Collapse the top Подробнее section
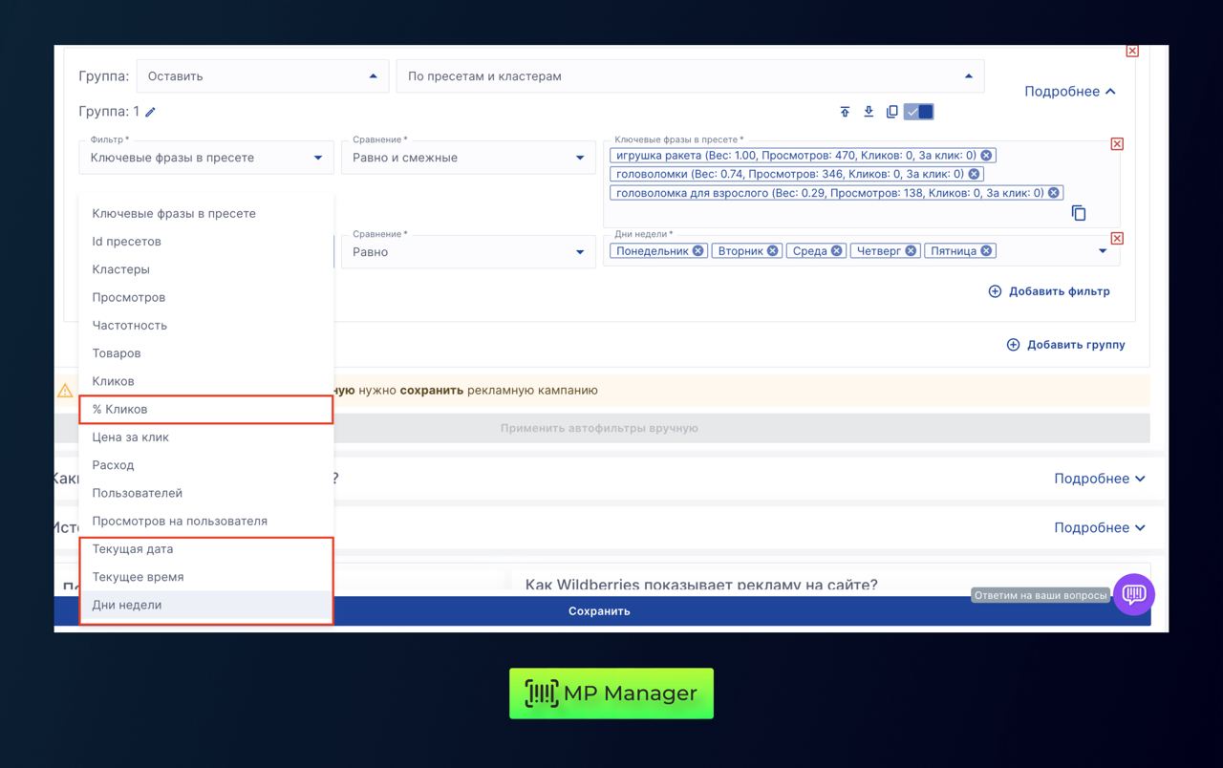This screenshot has width=1223, height=768. coord(1069,92)
